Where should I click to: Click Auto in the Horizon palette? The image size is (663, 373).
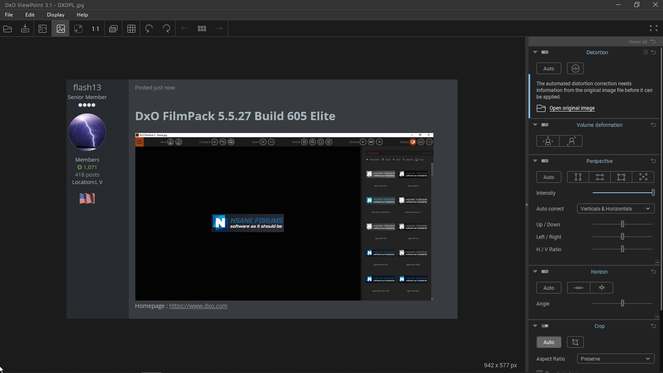(549, 288)
